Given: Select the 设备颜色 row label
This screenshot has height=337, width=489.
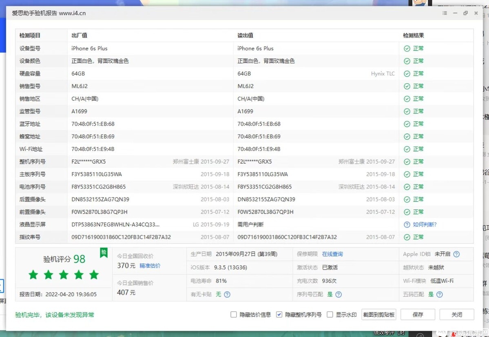Looking at the screenshot, I should [30, 61].
